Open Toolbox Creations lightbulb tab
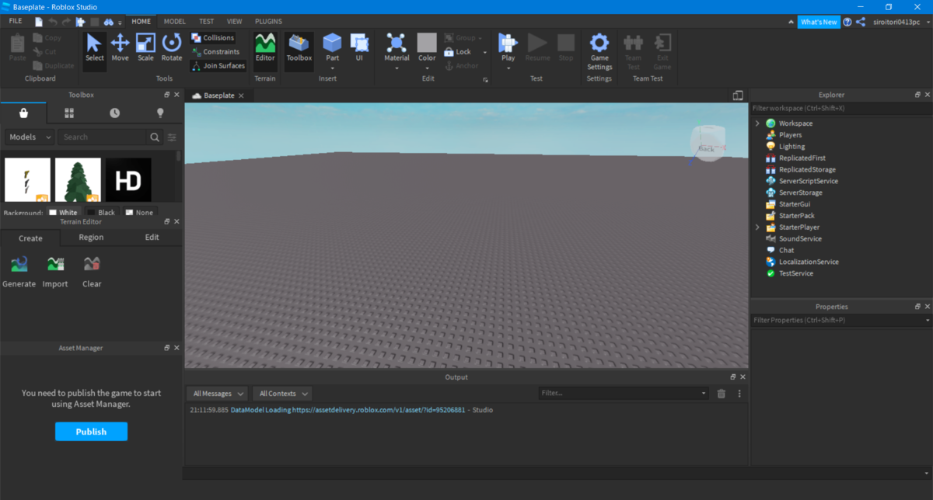 pyautogui.click(x=160, y=113)
